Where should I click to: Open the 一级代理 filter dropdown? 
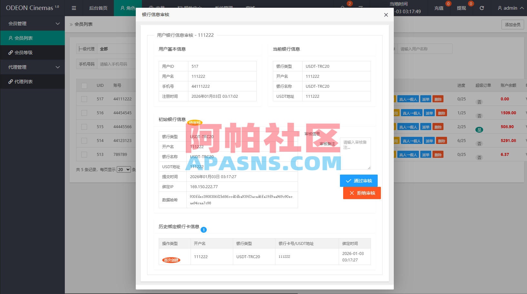pyautogui.click(x=117, y=49)
